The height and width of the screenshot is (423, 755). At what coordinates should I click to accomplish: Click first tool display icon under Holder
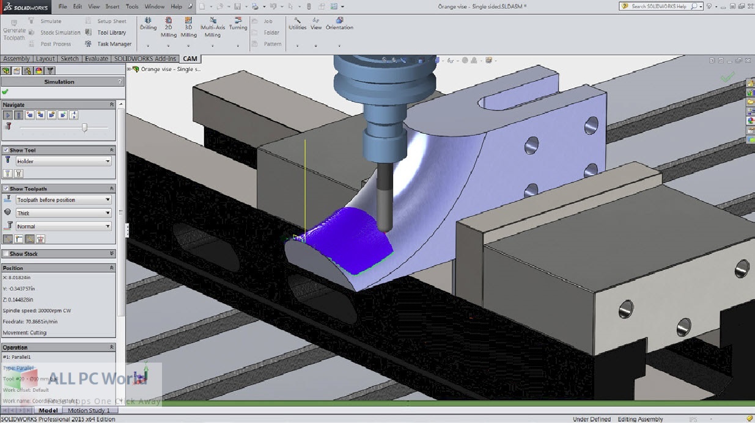(x=8, y=173)
